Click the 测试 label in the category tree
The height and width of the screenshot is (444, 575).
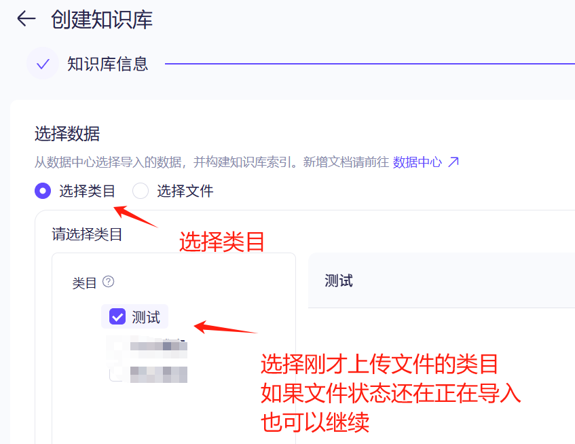[146, 317]
